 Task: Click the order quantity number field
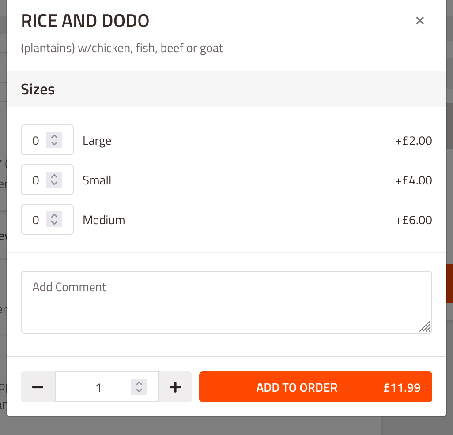(106, 387)
